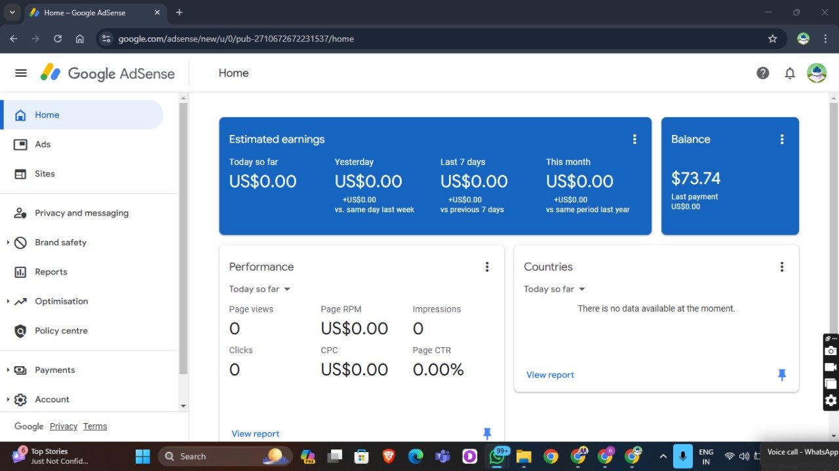This screenshot has height=471, width=839.
Task: Open the AdSense account avatar
Action: point(817,73)
